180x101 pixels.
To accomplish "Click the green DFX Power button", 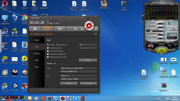I will tap(162, 50).
